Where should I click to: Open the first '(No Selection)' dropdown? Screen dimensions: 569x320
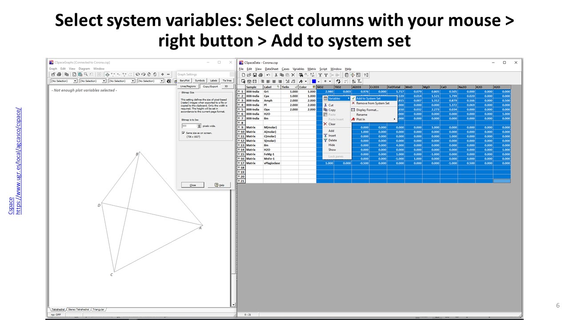coord(75,81)
